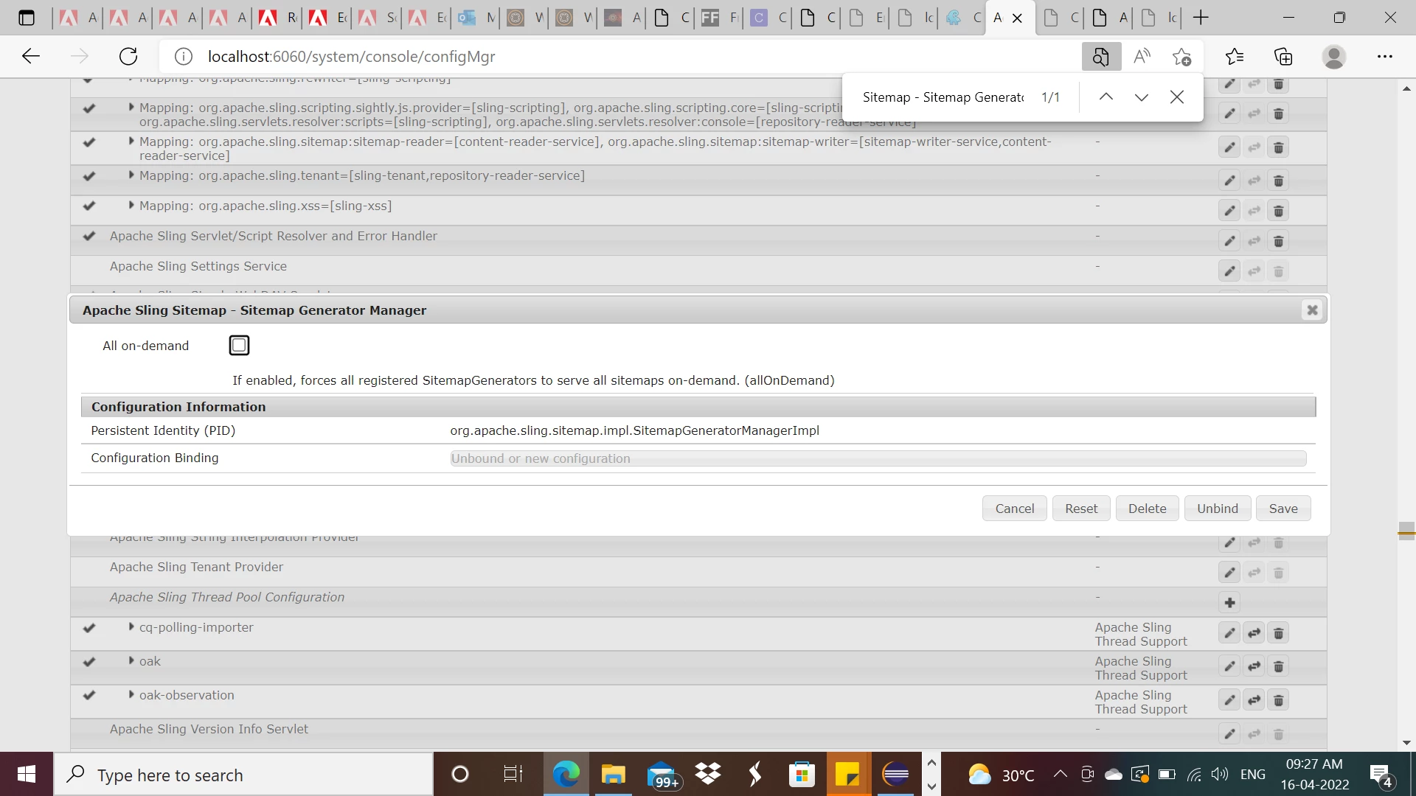The height and width of the screenshot is (796, 1416).
Task: Save the sitemap configuration
Action: 1283,509
